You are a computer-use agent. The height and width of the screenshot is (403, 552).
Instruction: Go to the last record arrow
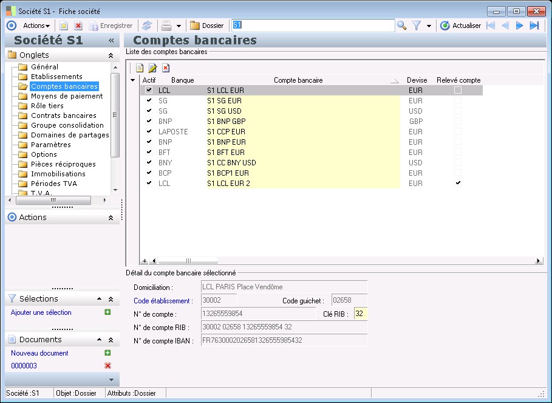click(x=534, y=26)
